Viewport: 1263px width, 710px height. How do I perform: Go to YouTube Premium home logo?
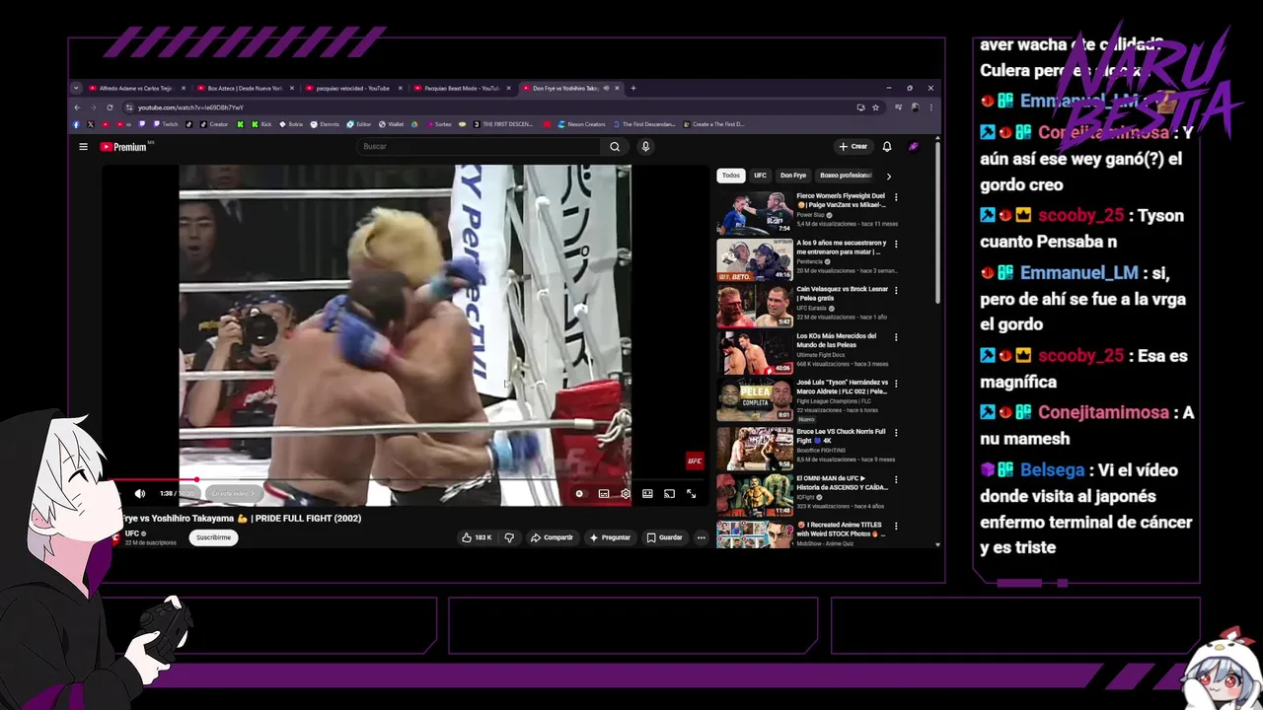(123, 147)
